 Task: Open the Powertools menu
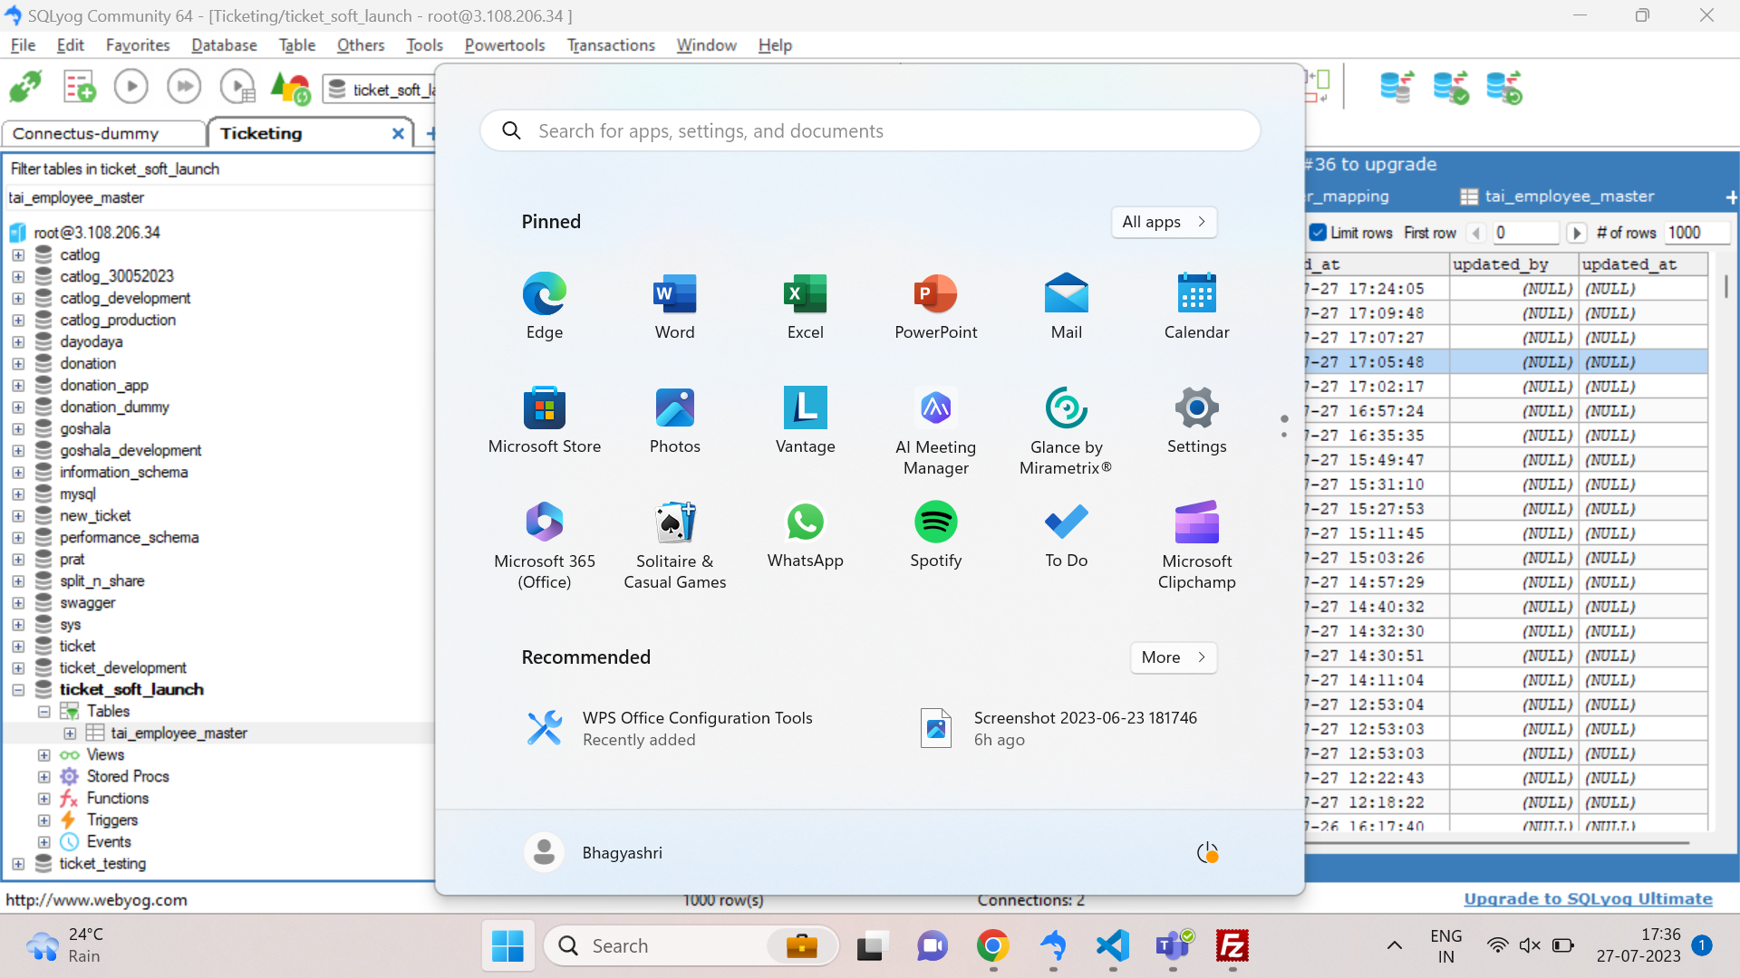coord(504,45)
